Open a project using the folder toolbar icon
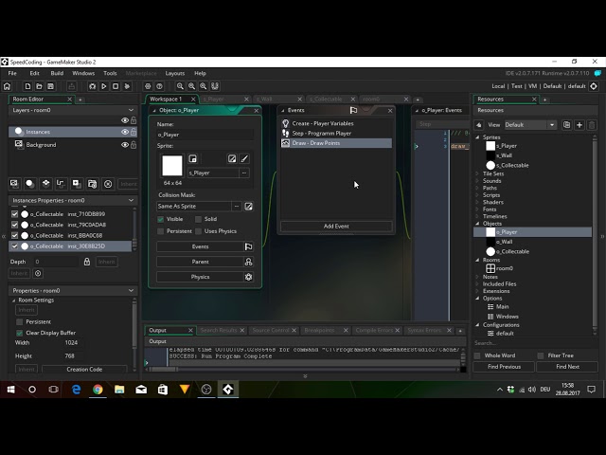606x455 pixels. pyautogui.click(x=39, y=86)
